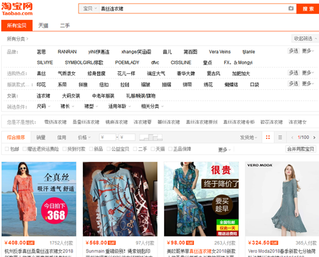Click the search text box
This screenshot has height=257, width=319.
(x=193, y=9)
